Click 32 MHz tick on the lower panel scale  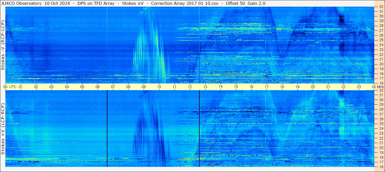pos(381,90)
